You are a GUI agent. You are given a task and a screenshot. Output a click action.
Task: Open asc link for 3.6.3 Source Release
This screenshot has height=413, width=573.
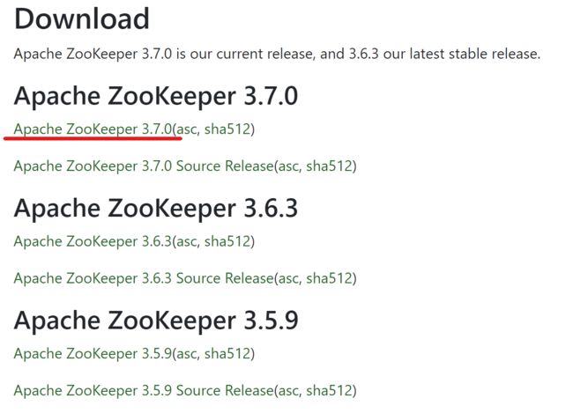[288, 278]
